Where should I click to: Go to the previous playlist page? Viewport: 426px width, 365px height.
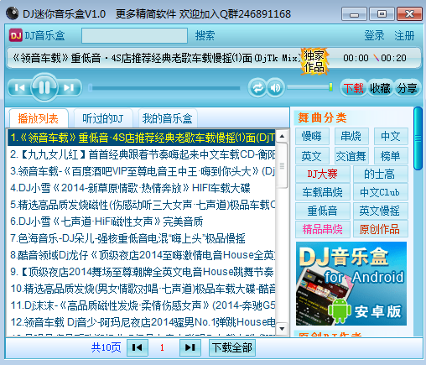click(x=138, y=347)
